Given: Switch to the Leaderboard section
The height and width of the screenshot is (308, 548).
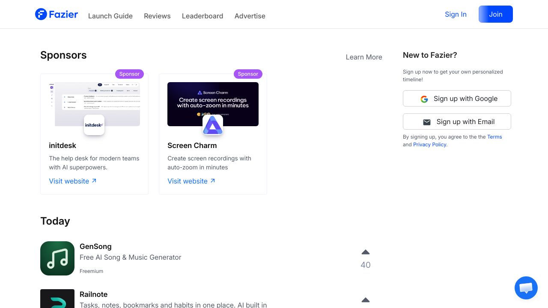Looking at the screenshot, I should pyautogui.click(x=203, y=16).
